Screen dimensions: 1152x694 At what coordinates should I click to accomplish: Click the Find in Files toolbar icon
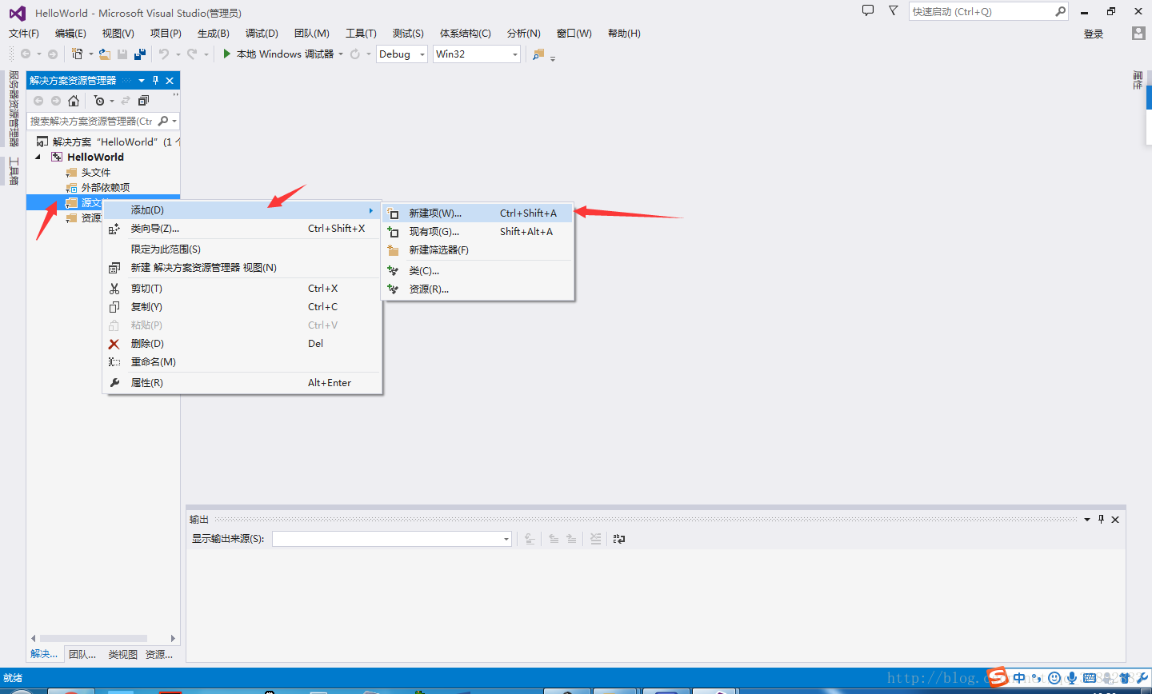point(538,54)
